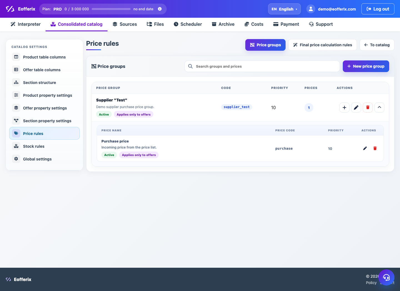Select Stock rules in sidebar
Image resolution: width=400 pixels, height=291 pixels.
pos(44,146)
